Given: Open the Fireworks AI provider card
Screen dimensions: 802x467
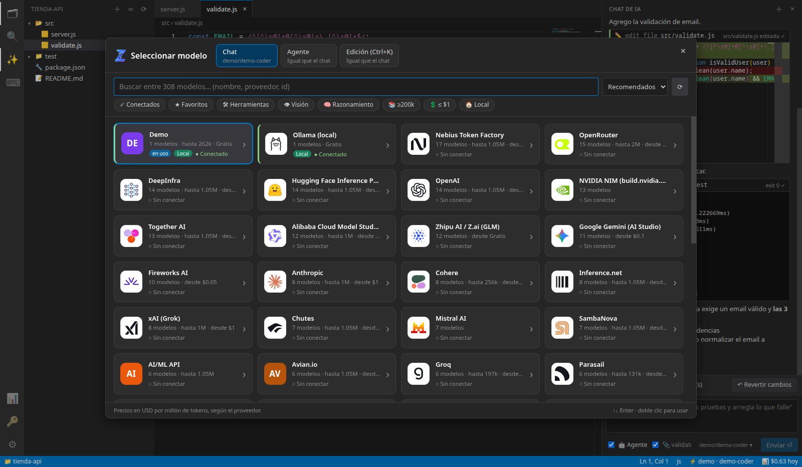Looking at the screenshot, I should [183, 282].
